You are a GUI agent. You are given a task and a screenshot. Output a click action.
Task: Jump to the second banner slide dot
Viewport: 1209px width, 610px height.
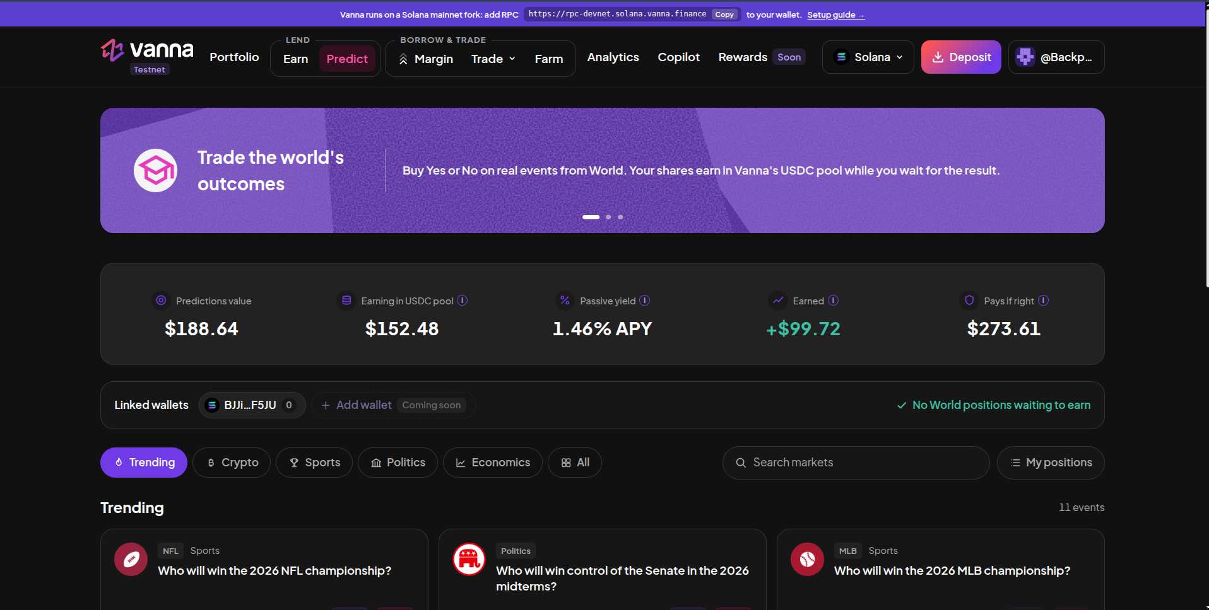coord(608,217)
